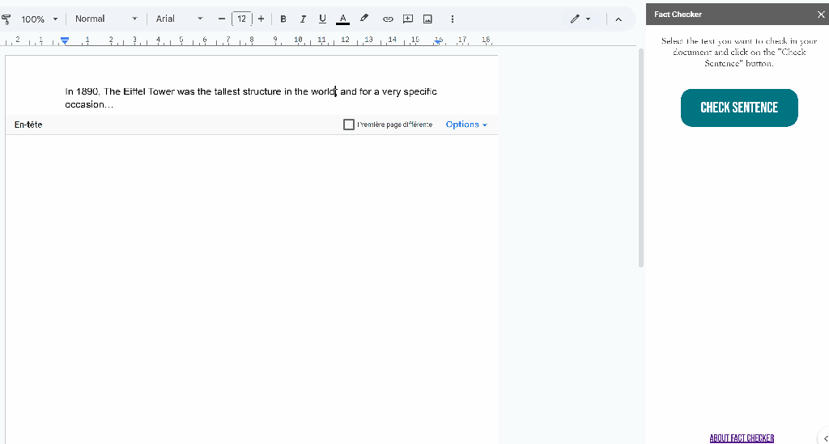Apply underline formatting

pos(322,19)
